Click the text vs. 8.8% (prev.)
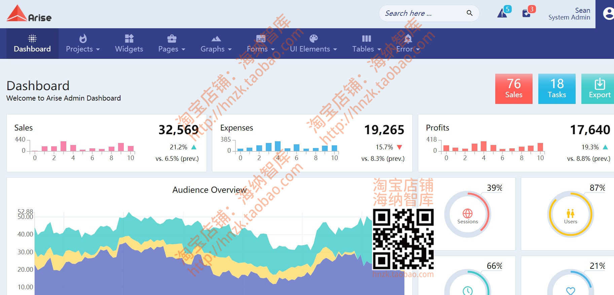Image resolution: width=614 pixels, height=295 pixels. [x=589, y=158]
